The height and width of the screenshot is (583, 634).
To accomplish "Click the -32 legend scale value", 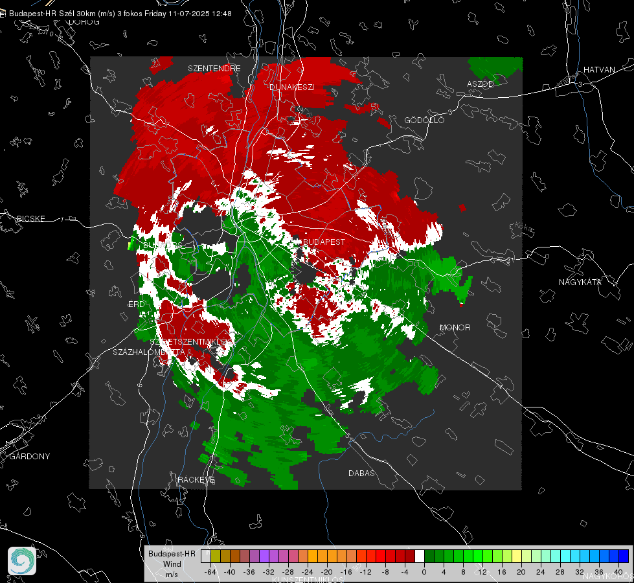I will [x=269, y=572].
